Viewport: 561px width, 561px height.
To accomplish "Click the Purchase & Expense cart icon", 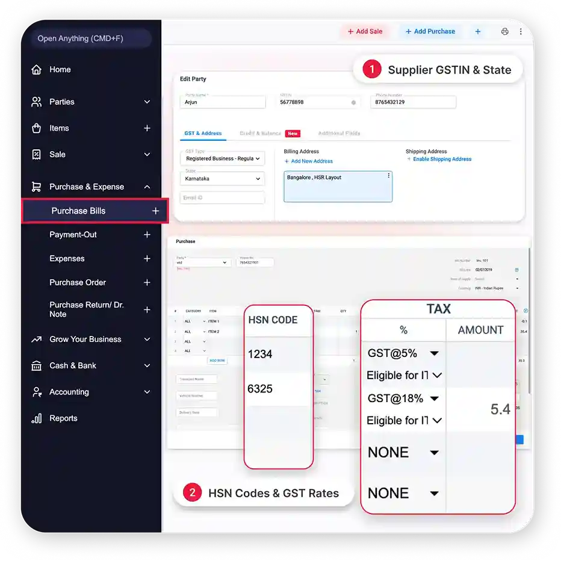I will (36, 187).
